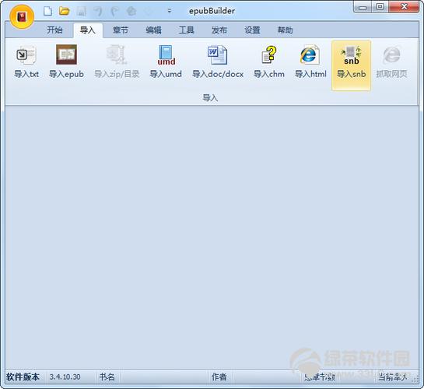Import a web page via 导入html
The height and width of the screenshot is (389, 424).
tap(310, 62)
